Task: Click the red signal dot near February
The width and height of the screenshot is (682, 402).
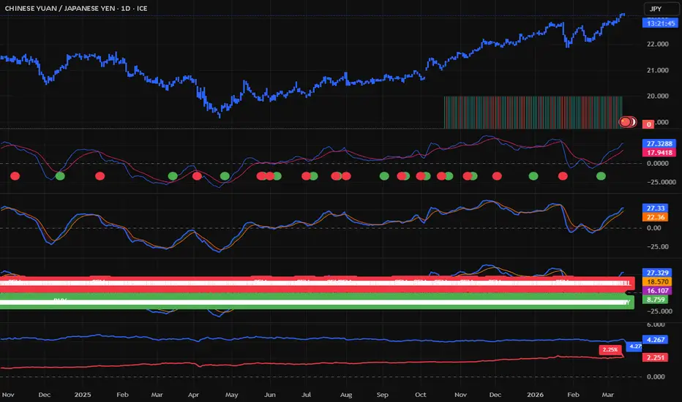Action: click(563, 176)
